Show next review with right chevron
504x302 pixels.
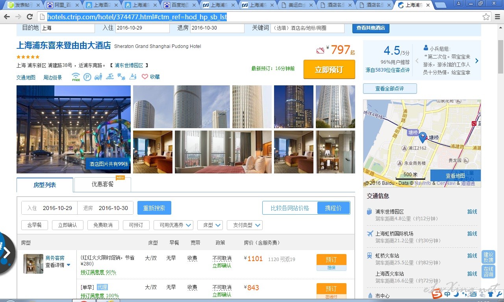click(476, 61)
